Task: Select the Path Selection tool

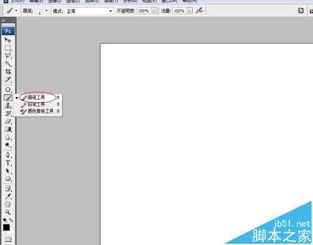Action: pyautogui.click(x=8, y=171)
